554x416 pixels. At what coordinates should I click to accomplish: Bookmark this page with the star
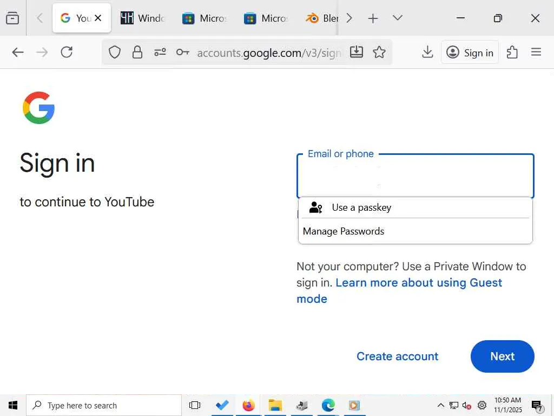click(379, 52)
